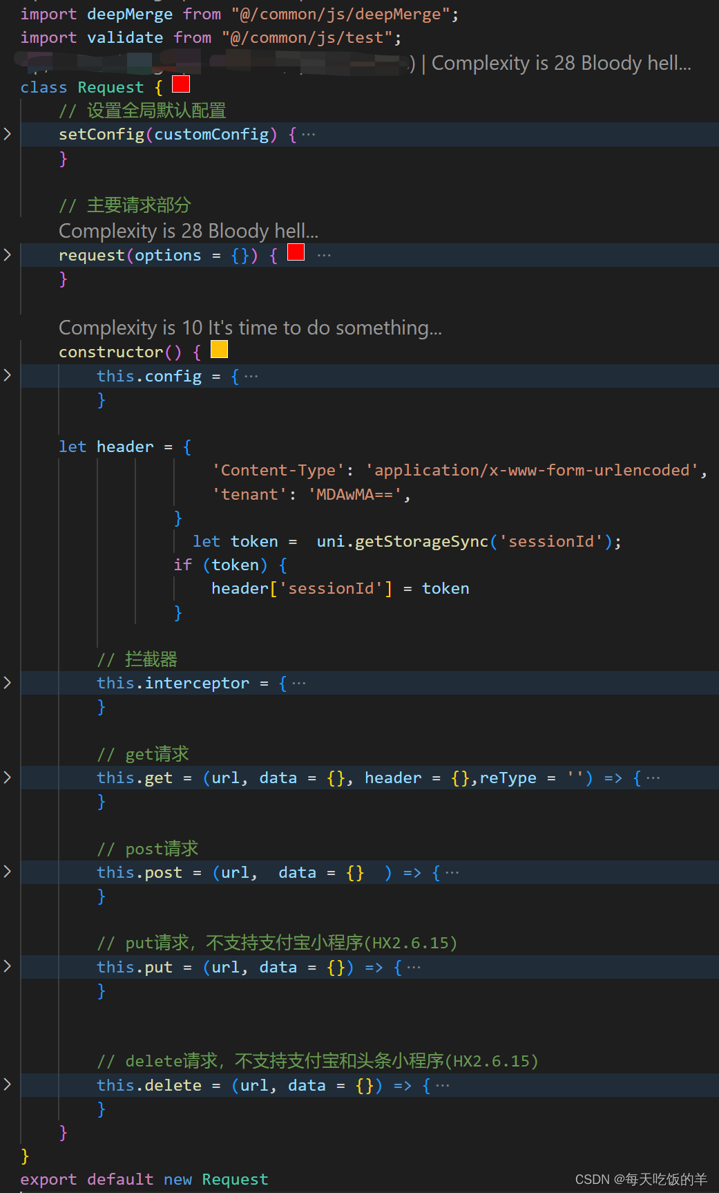The image size is (719, 1193).
Task: Click the customConfig parameter
Action: [211, 134]
